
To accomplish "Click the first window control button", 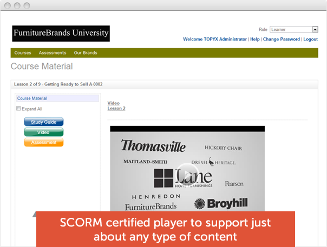I will point(8,5).
